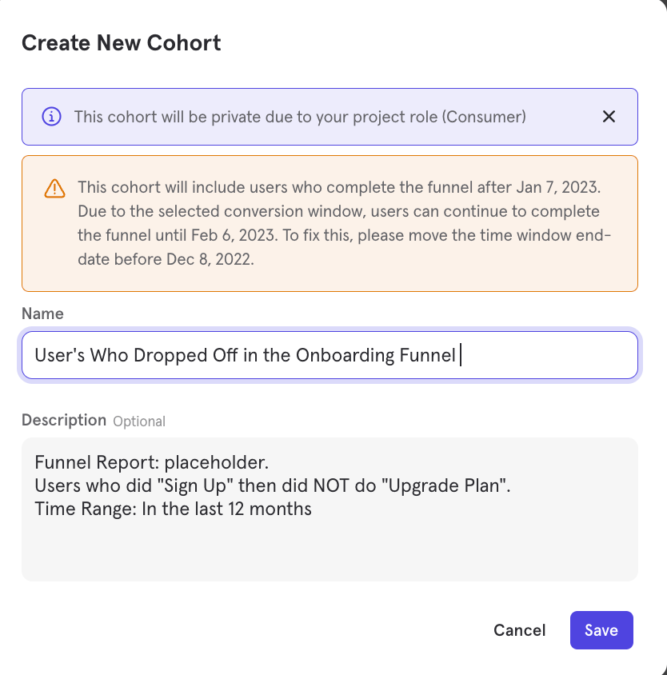Click inside the cohort Name field

330,355
